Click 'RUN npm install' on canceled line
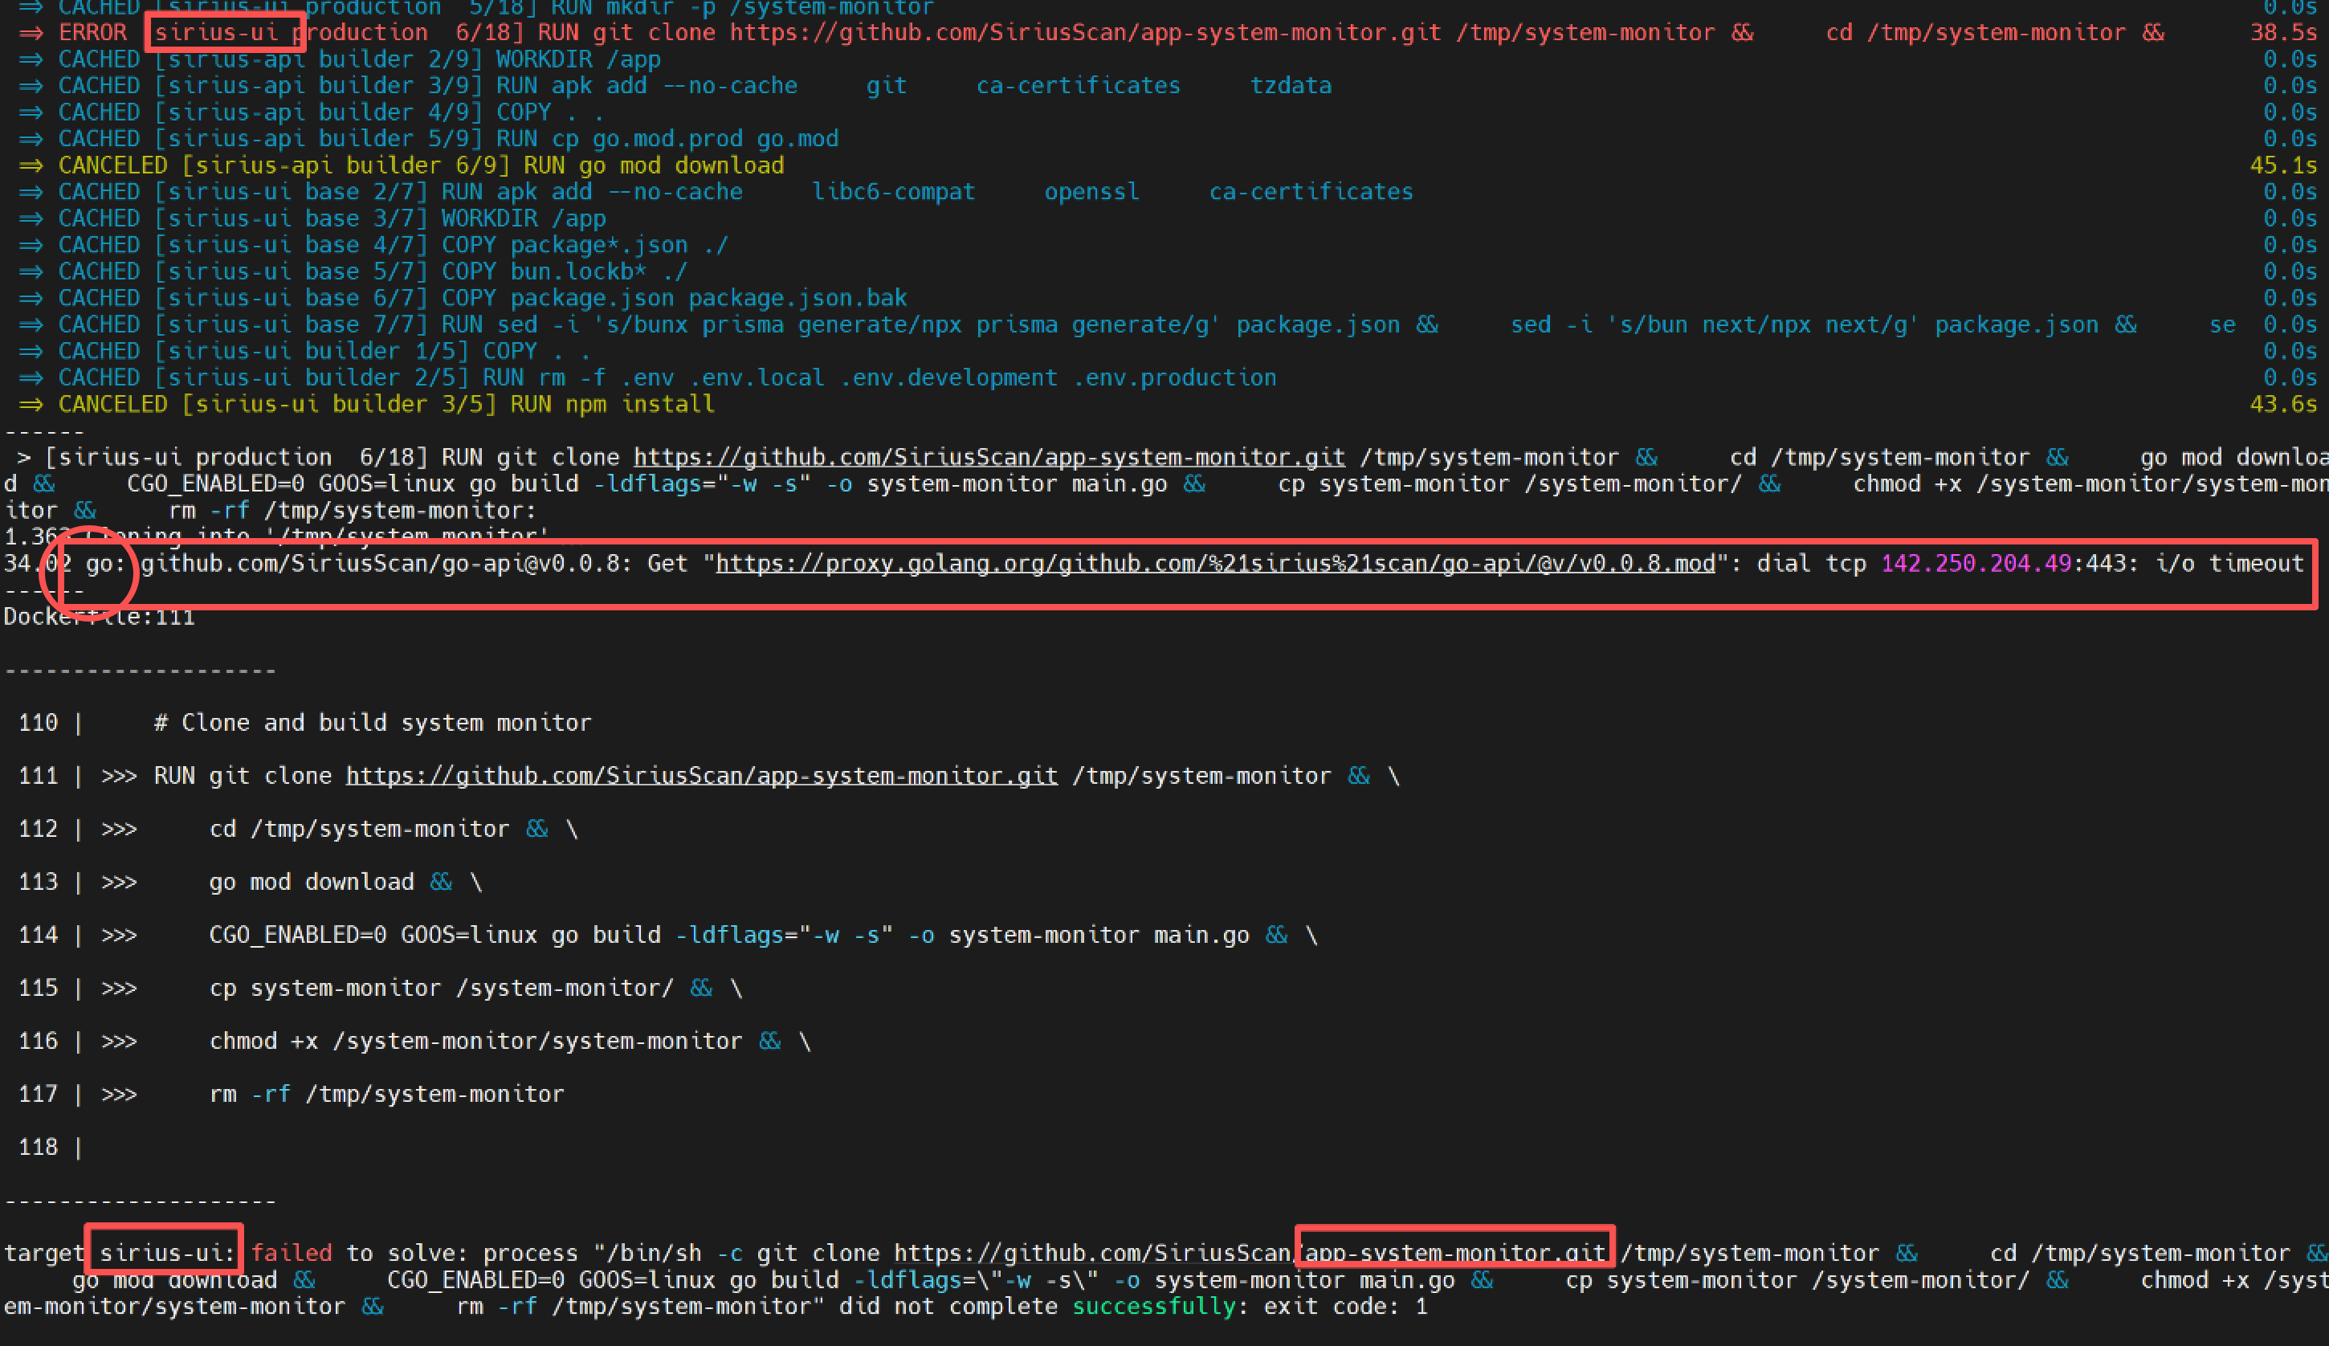Viewport: 2329px width, 1346px height. [612, 404]
